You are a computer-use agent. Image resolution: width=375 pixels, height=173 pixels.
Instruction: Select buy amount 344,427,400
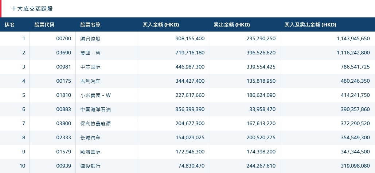click(190, 81)
